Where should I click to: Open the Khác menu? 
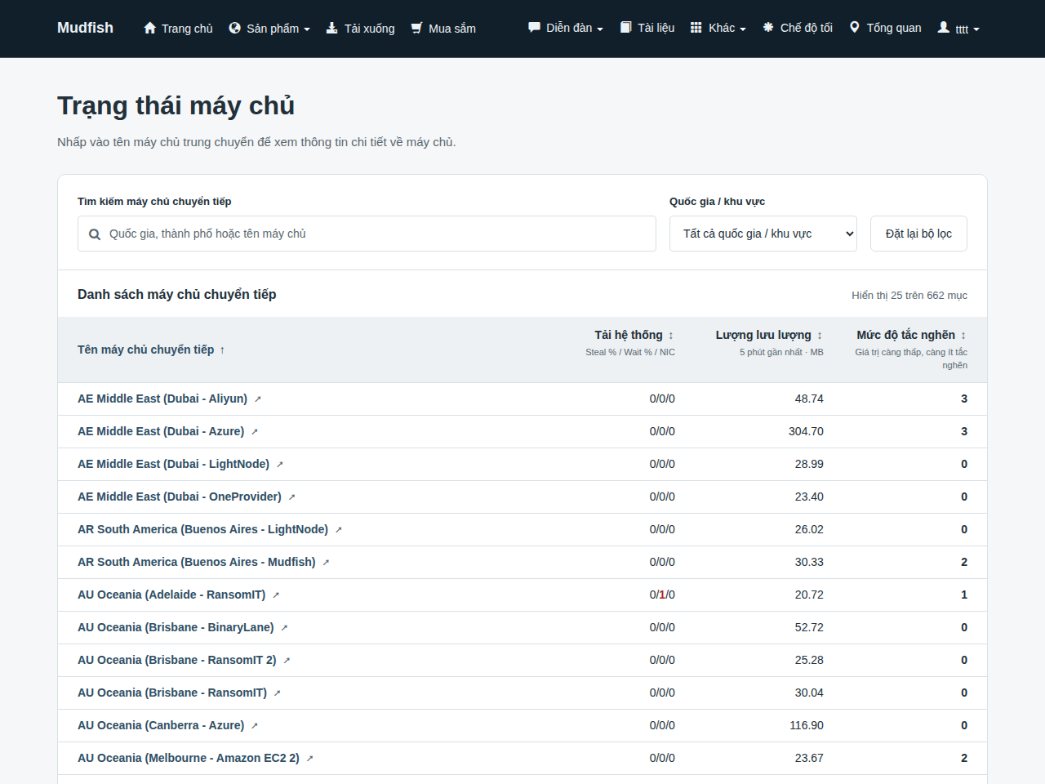[x=718, y=28]
